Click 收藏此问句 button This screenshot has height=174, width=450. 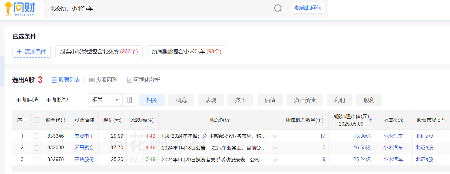(308, 8)
